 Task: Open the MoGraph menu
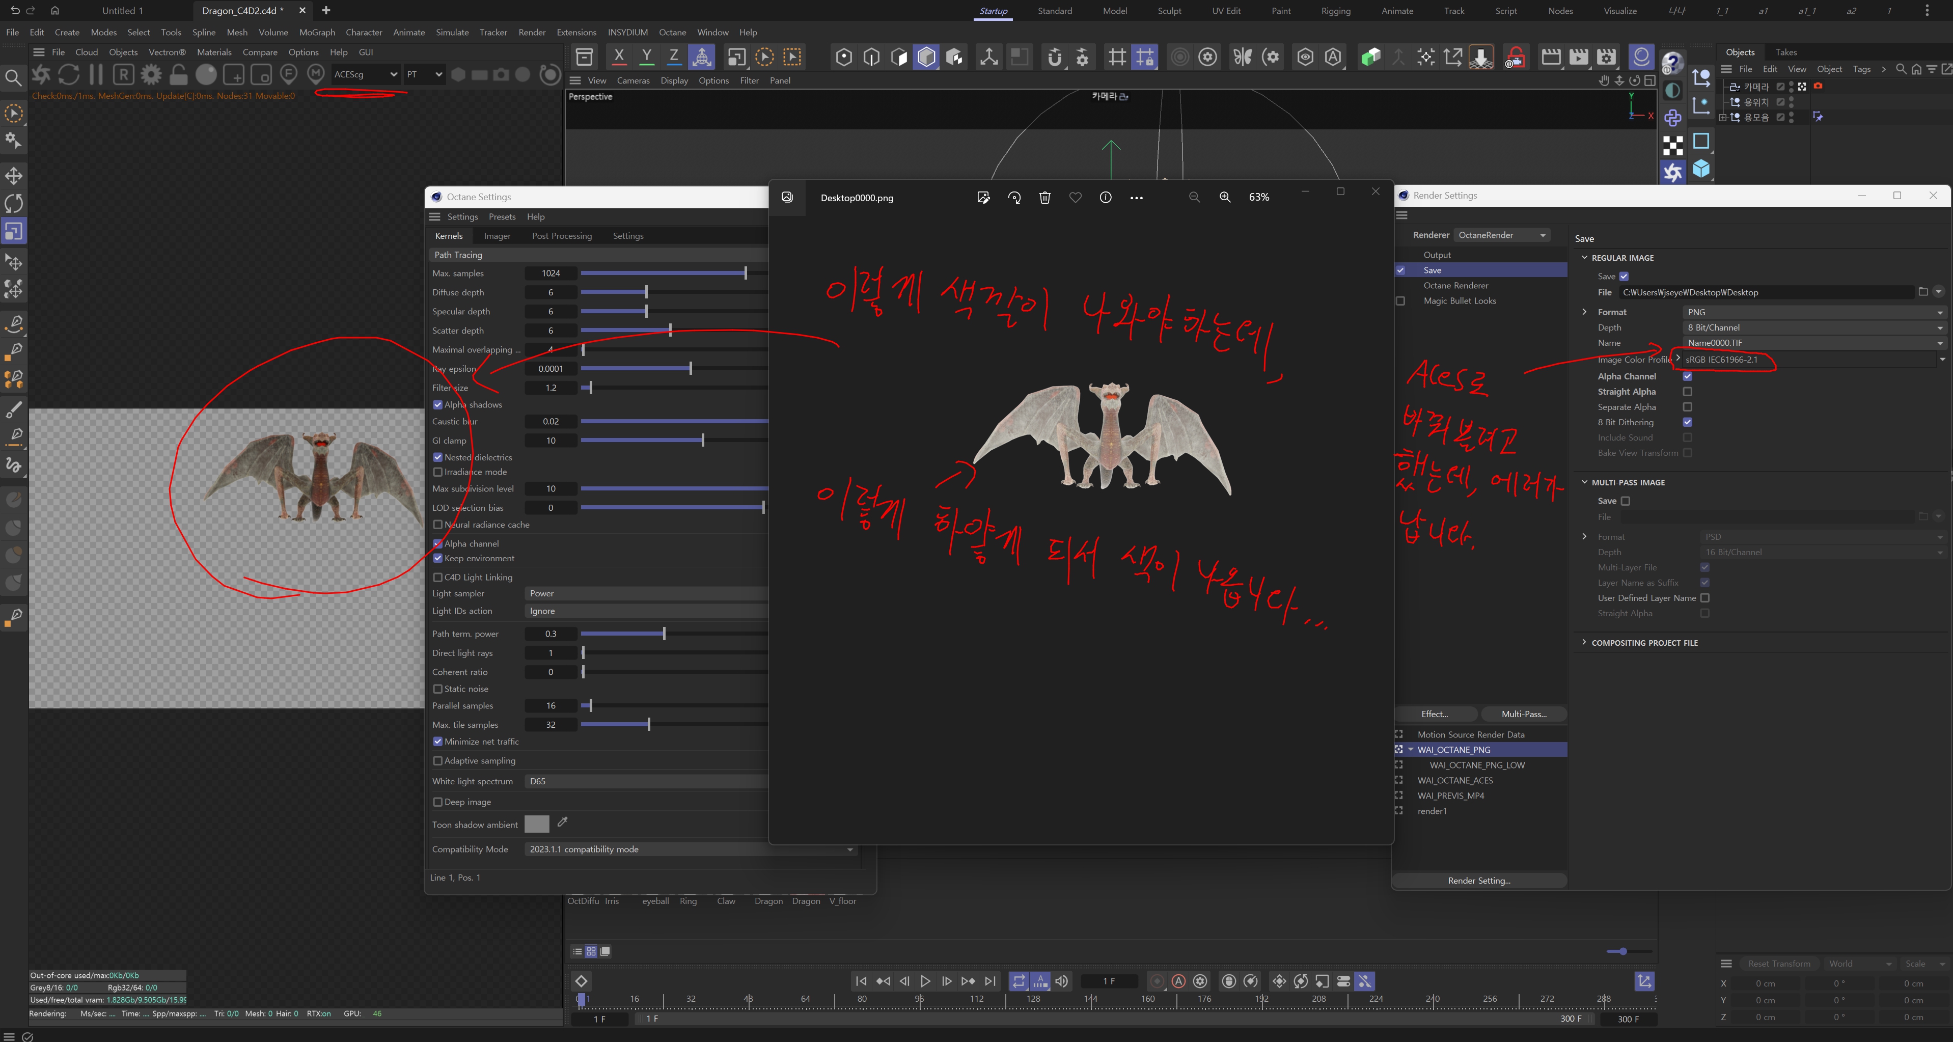click(x=317, y=33)
